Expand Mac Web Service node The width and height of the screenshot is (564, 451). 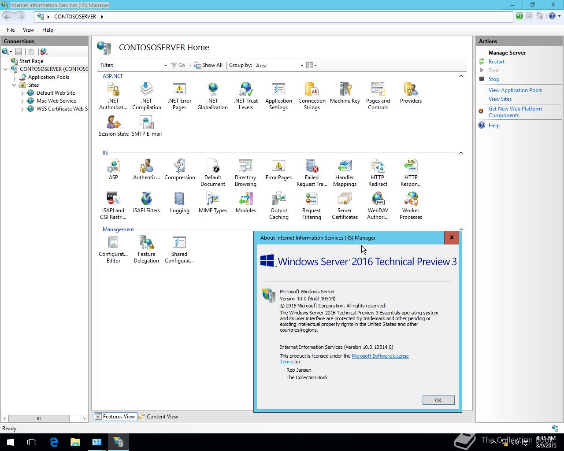[x=22, y=101]
